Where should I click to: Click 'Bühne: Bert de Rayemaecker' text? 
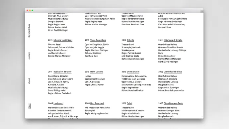(x=171, y=90)
